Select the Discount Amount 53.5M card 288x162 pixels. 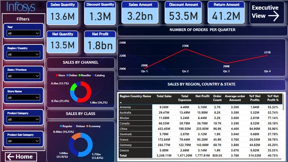tap(183, 13)
